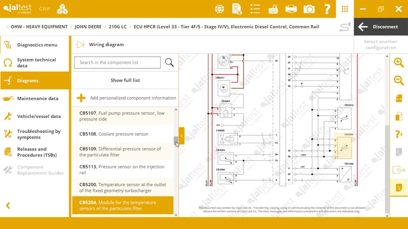Open Vehicle/vessel data
This screenshot has width=408, height=229.
tap(34, 116)
